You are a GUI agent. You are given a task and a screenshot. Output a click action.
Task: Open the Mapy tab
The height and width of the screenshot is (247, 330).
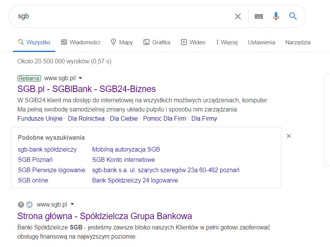click(122, 42)
